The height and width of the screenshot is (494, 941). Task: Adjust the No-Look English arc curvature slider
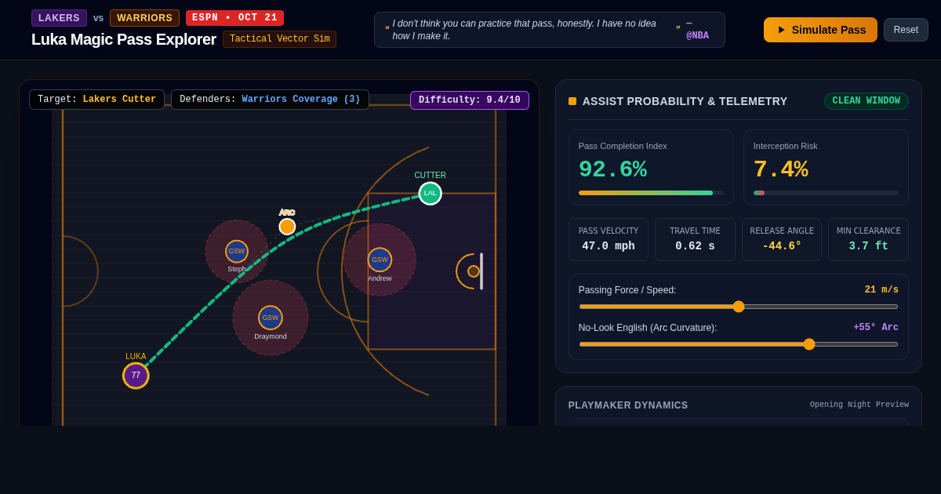(739, 344)
